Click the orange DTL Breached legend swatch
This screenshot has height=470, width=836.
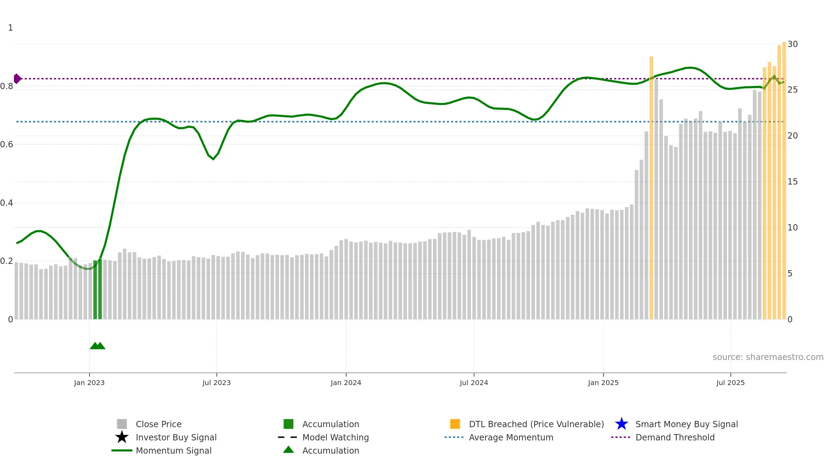(x=455, y=424)
